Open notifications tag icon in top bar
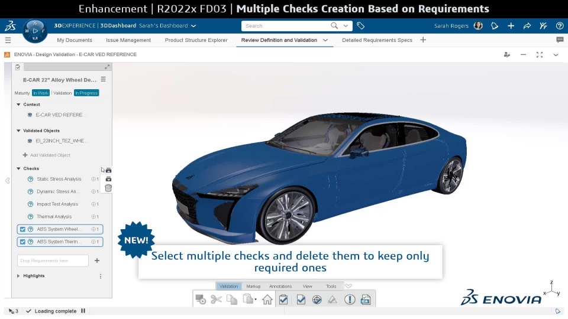 click(x=495, y=25)
